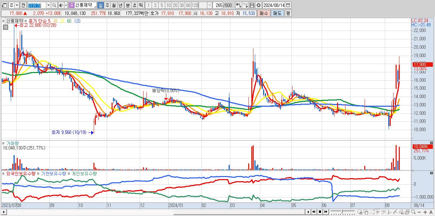435x216 pixels.
Task: Click the 신풍제약 chart legend label
Action: 15,21
